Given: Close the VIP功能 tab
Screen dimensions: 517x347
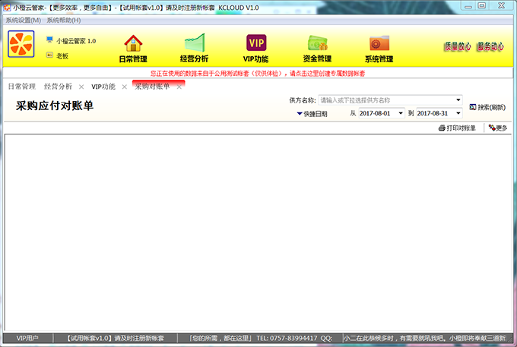Looking at the screenshot, I should coord(124,87).
